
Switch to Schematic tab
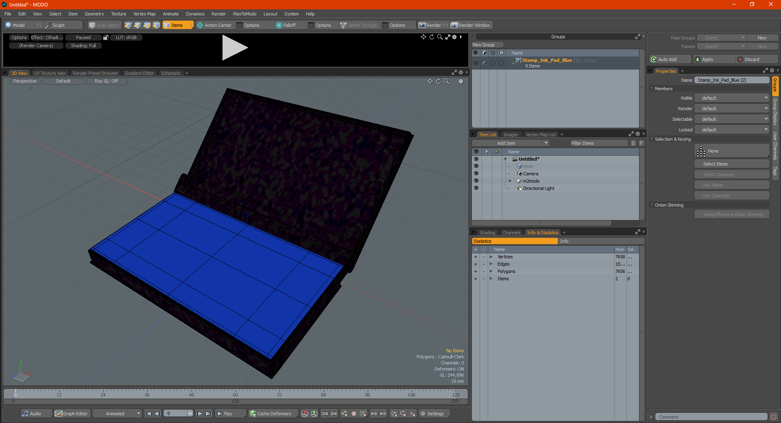click(171, 73)
